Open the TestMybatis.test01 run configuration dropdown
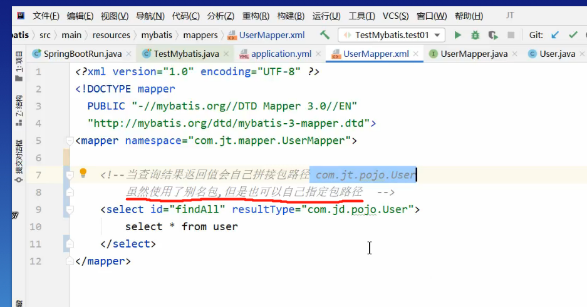Viewport: 587px width, 307px height. click(x=392, y=35)
